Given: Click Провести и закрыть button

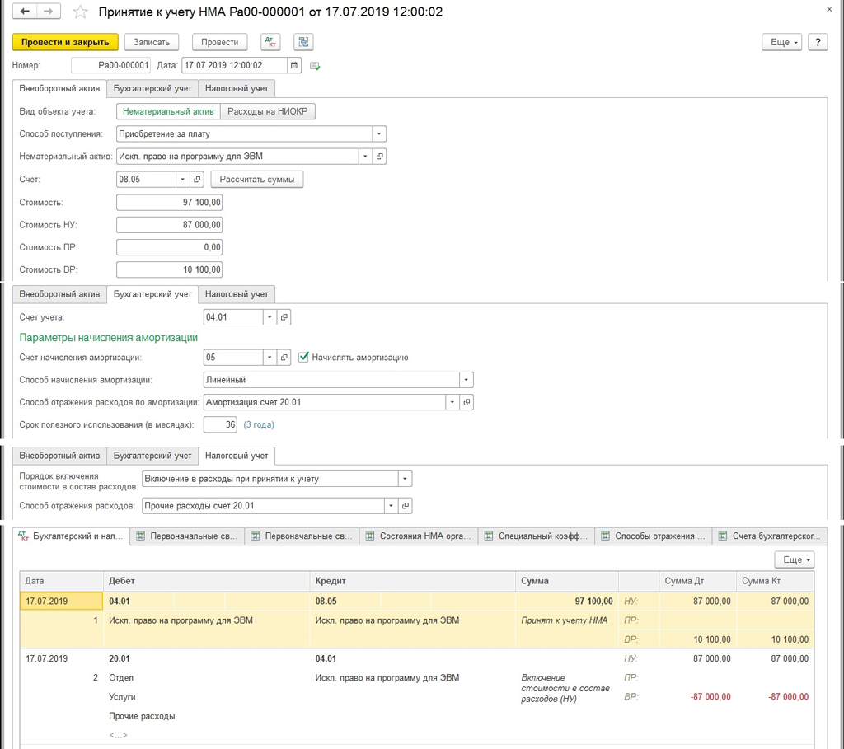Looking at the screenshot, I should tap(65, 42).
